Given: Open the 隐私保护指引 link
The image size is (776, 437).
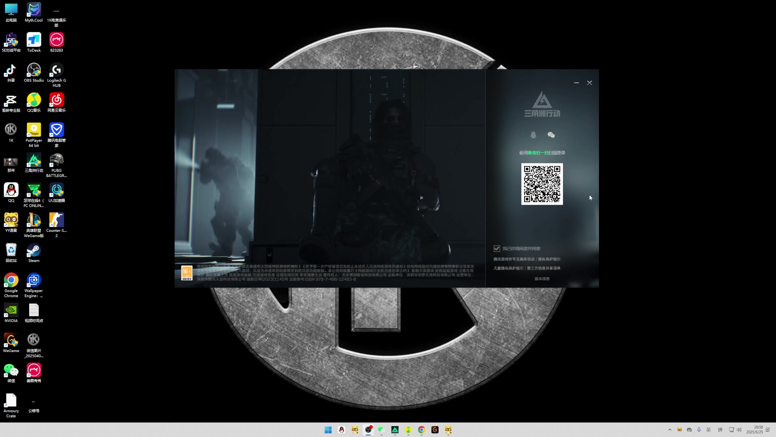Looking at the screenshot, I should coord(549,259).
